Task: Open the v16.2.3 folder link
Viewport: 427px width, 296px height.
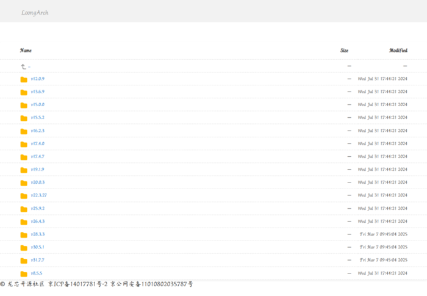Action: click(38, 131)
